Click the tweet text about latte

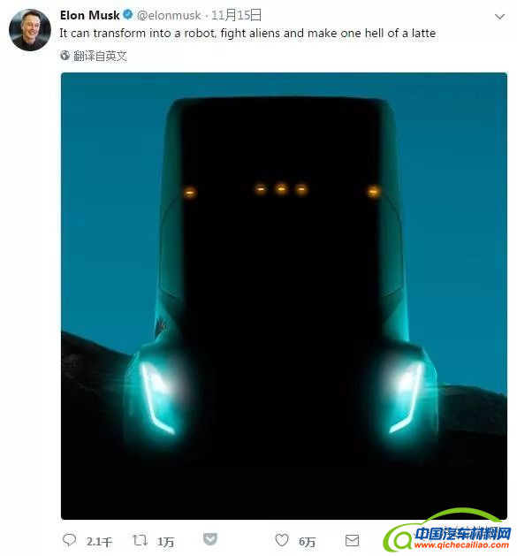pyautogui.click(x=247, y=34)
